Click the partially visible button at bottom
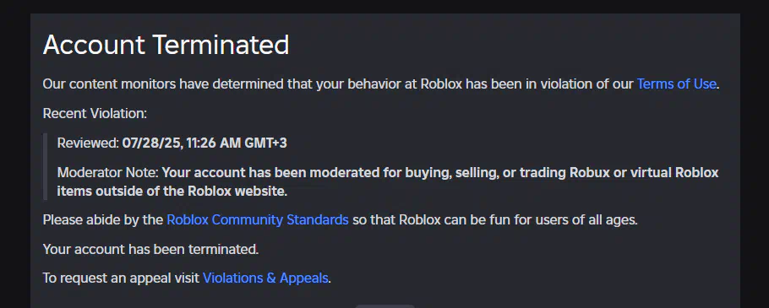The width and height of the screenshot is (769, 308). click(385, 306)
